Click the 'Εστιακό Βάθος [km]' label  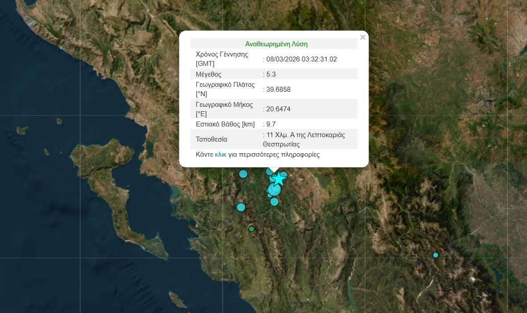click(x=225, y=124)
